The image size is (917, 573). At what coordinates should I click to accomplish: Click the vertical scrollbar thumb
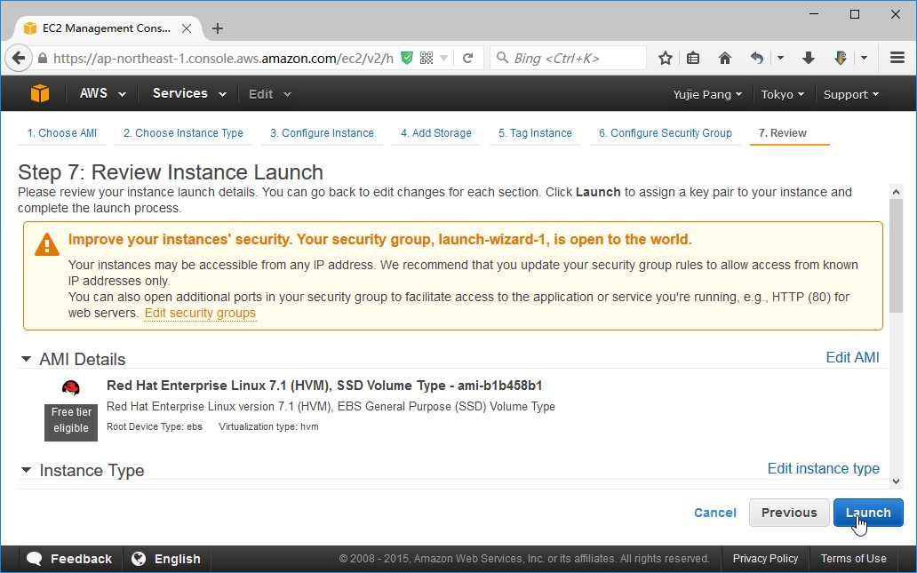coord(896,256)
